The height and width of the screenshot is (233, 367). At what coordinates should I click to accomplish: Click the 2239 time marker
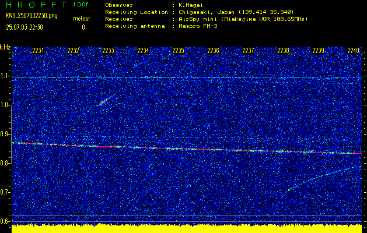point(319,51)
